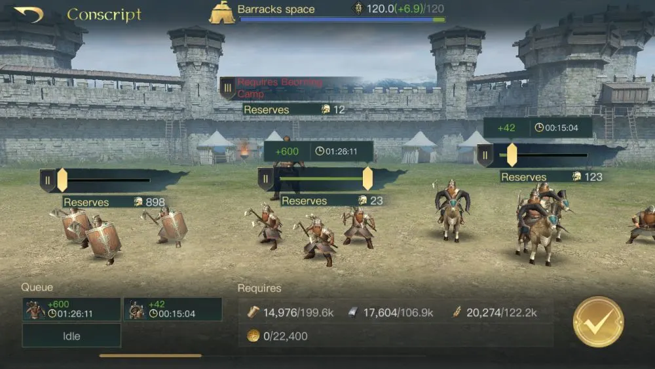Adjust the shield infantry conscription slider handle
655x369 pixels.
tap(62, 180)
